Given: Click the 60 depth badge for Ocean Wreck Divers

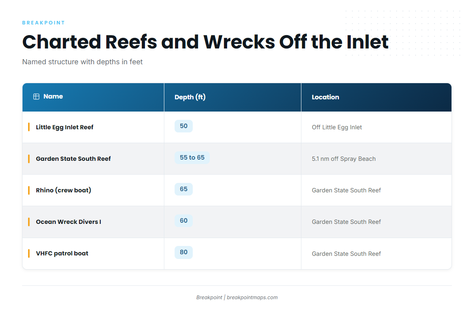Looking at the screenshot, I should pyautogui.click(x=184, y=221).
